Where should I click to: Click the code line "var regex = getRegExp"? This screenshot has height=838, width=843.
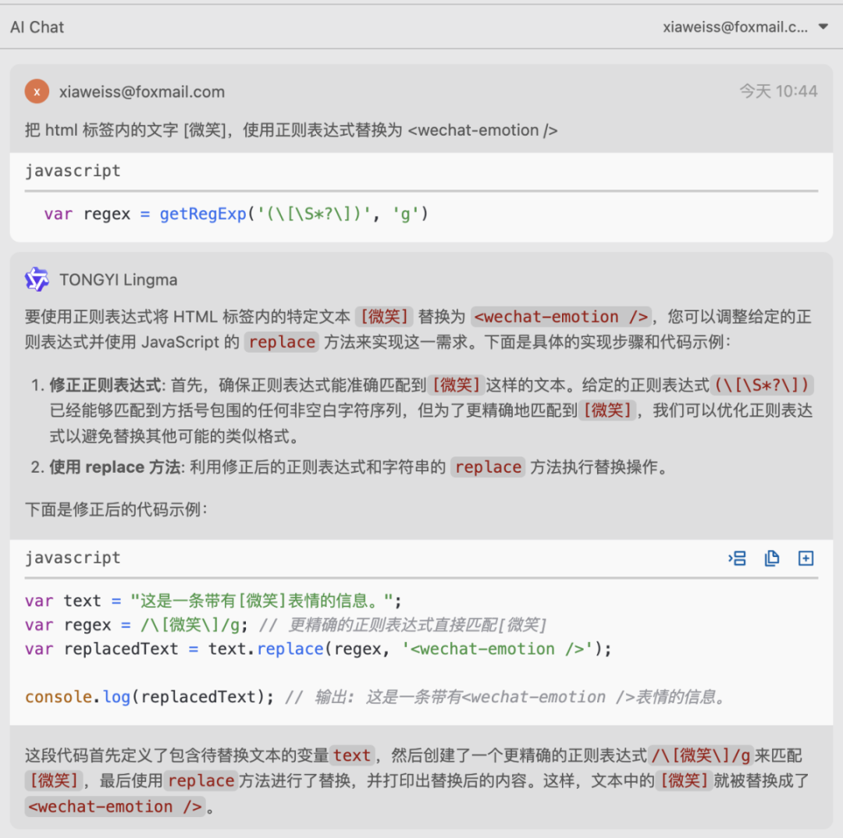[x=236, y=214]
